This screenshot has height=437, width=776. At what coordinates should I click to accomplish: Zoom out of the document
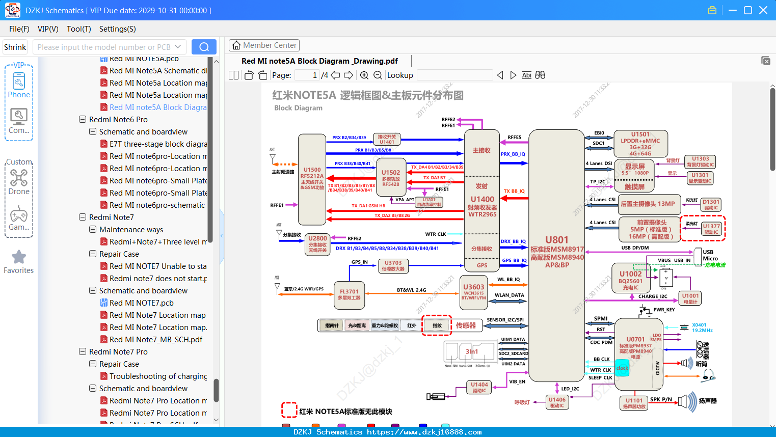(x=378, y=75)
